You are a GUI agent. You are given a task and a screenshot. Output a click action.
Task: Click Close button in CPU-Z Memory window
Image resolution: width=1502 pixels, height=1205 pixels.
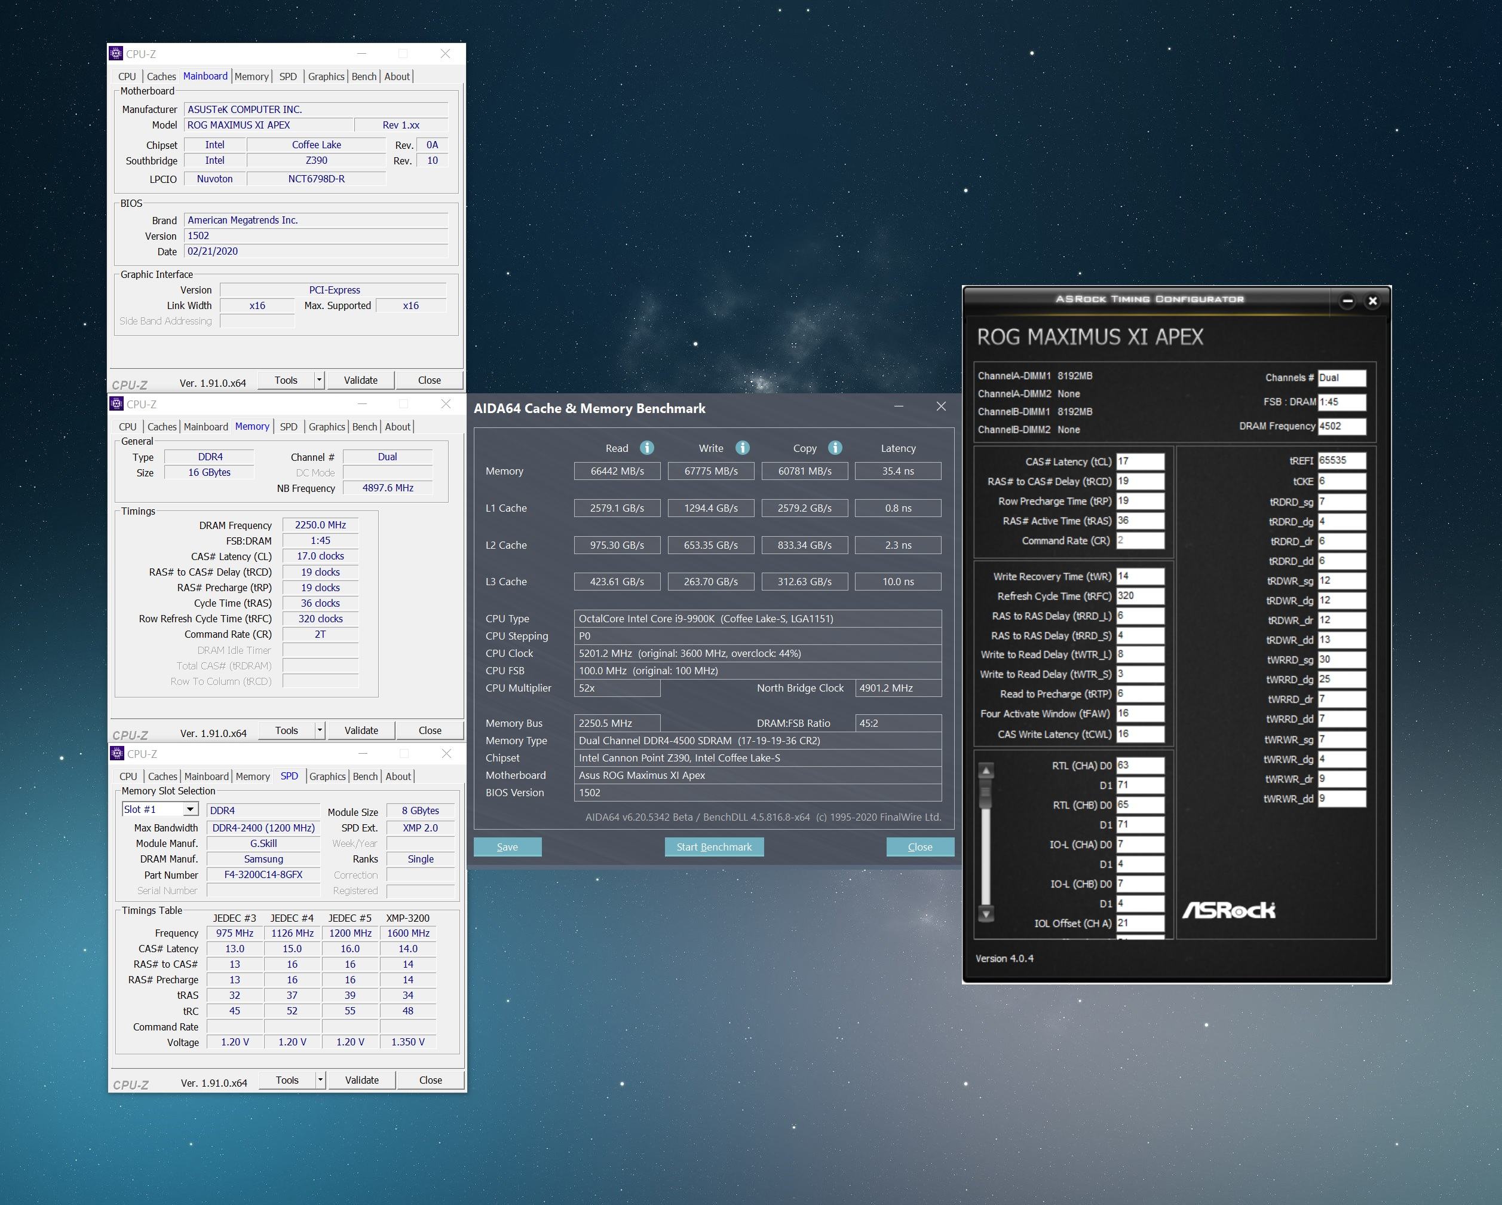[x=430, y=730]
